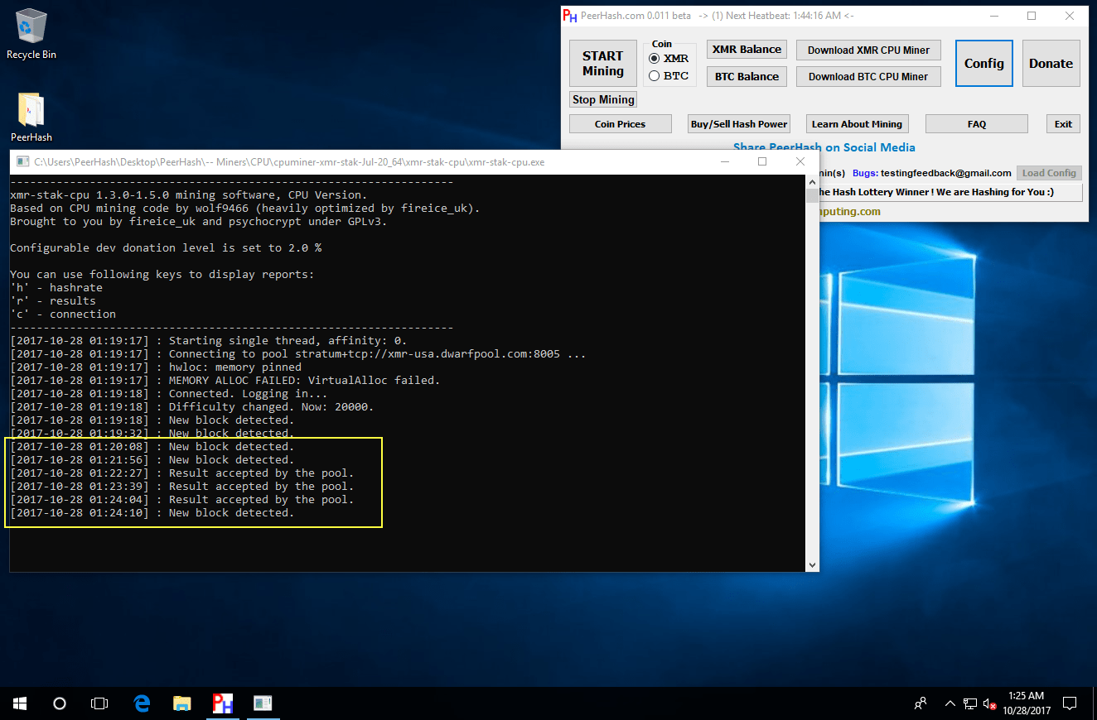Open the Windows Start menu
Screen dimensions: 1097x720
(x=20, y=703)
